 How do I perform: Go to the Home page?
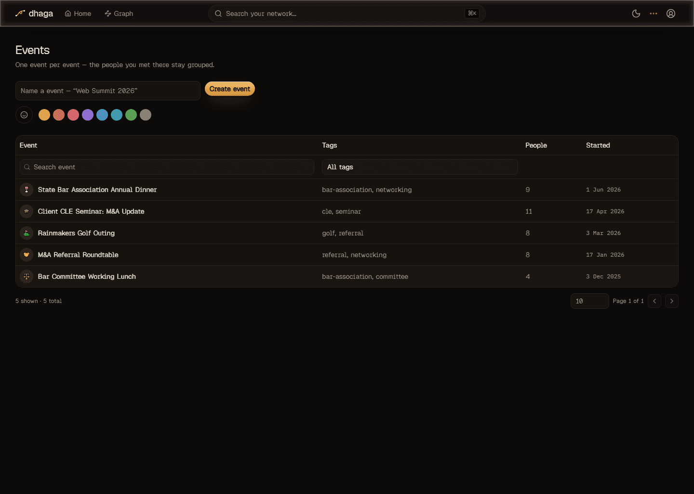[x=78, y=14]
